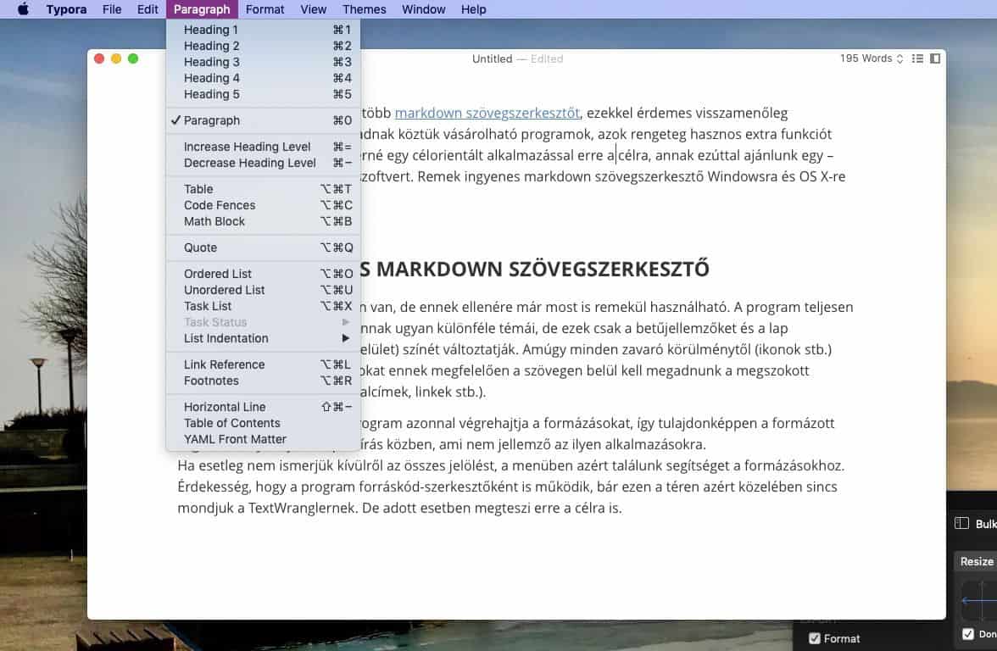Apply Quote formatting

(x=263, y=248)
